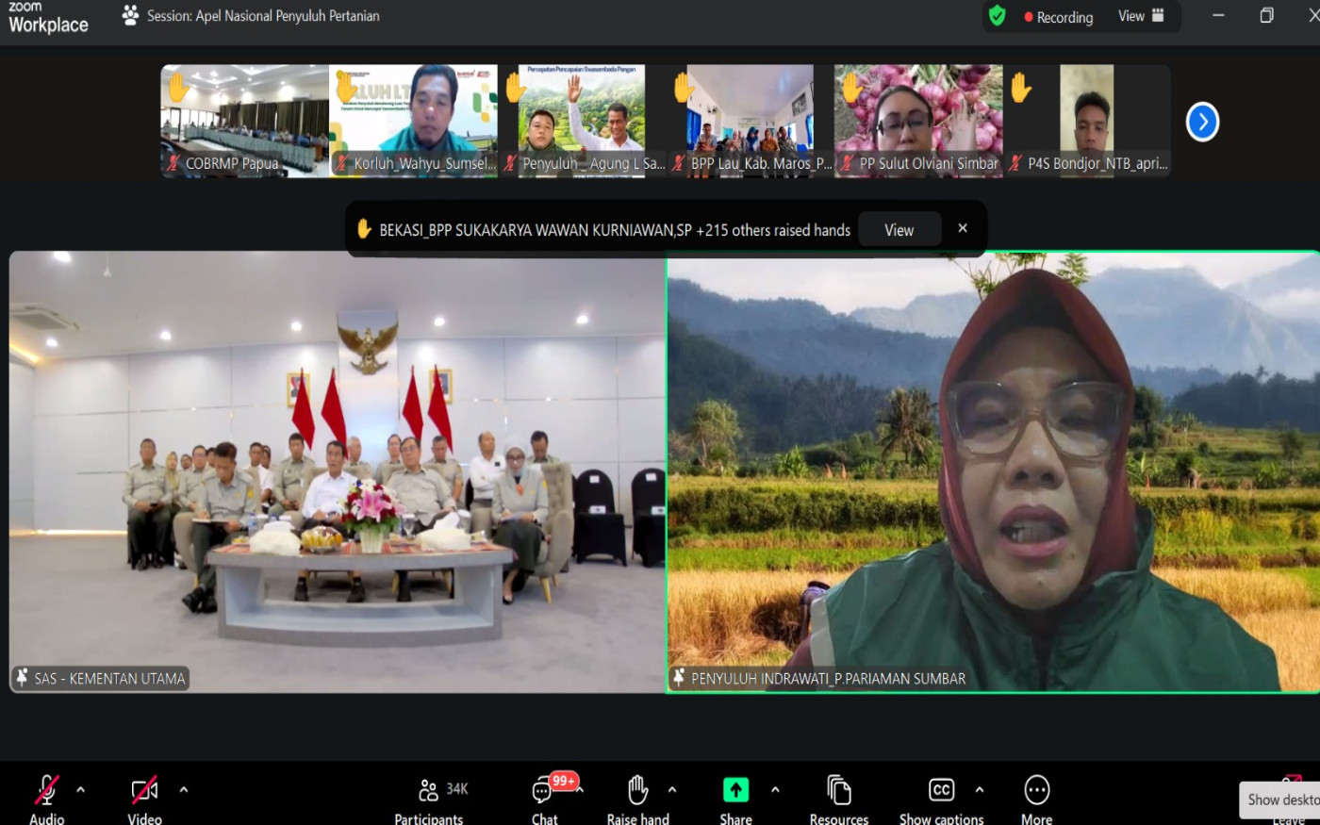
Task: Expand caption options arrow beside Show captions
Action: click(980, 789)
